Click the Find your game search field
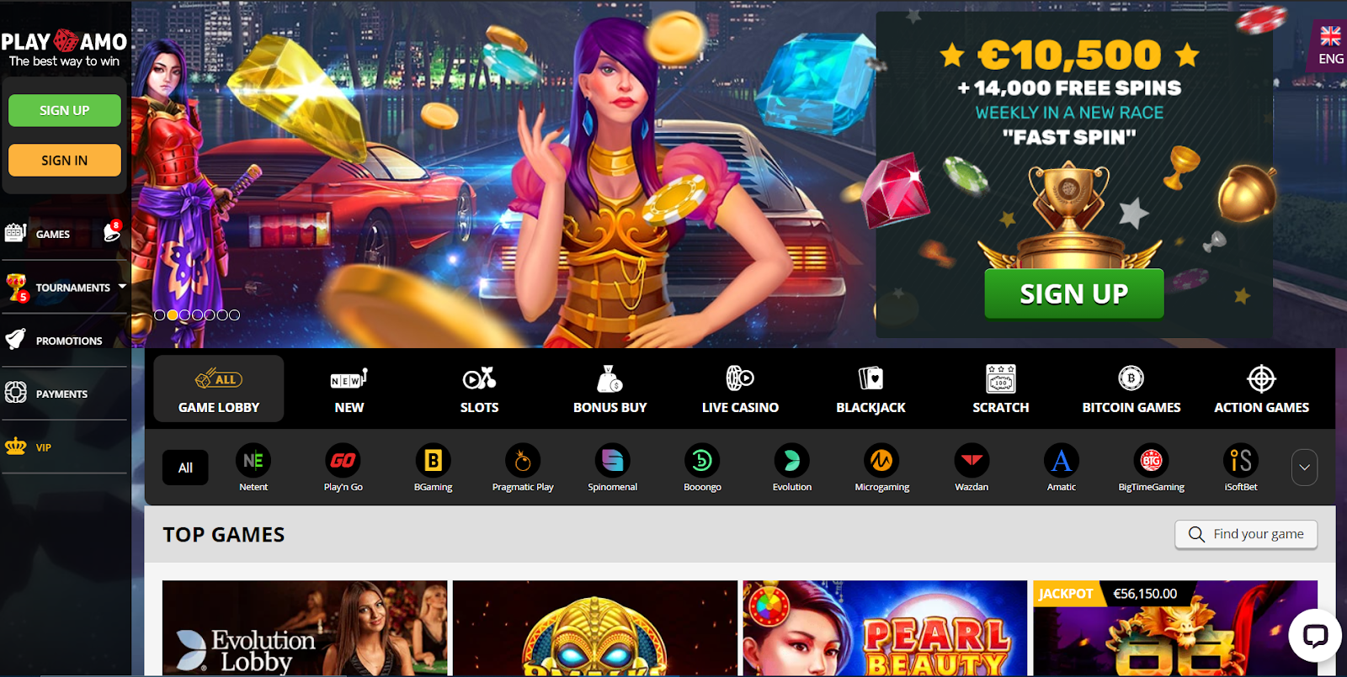The image size is (1347, 677). pos(1246,534)
